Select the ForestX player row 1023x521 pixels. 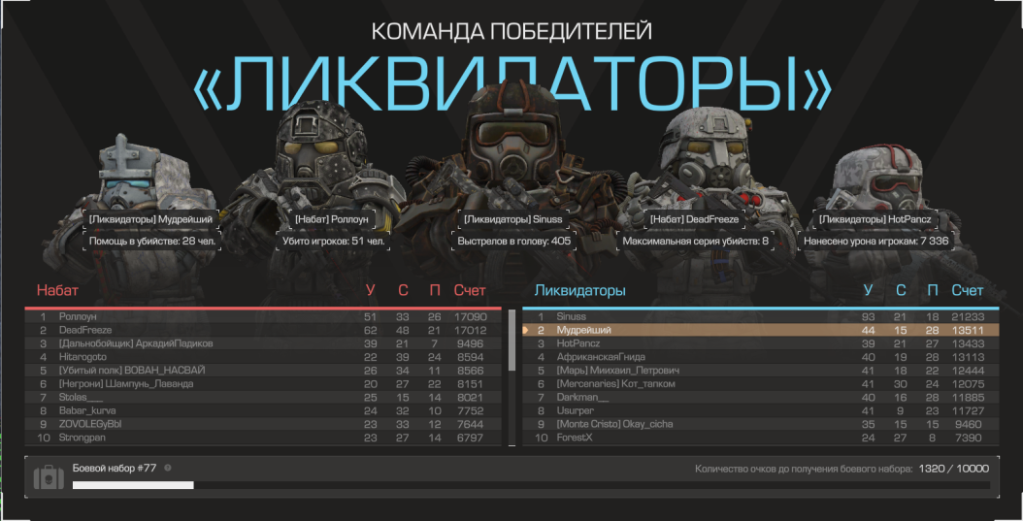click(x=761, y=438)
